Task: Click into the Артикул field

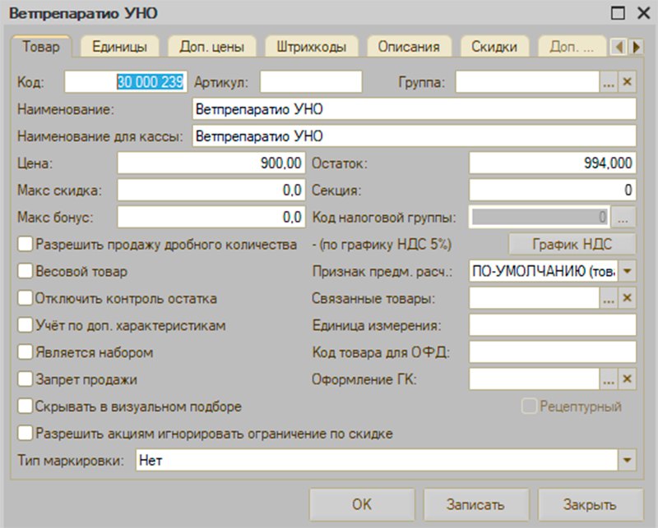Action: (311, 82)
